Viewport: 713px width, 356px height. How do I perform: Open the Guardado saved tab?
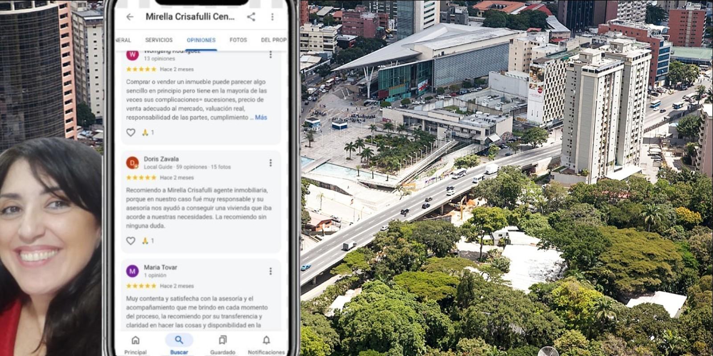pyautogui.click(x=223, y=345)
